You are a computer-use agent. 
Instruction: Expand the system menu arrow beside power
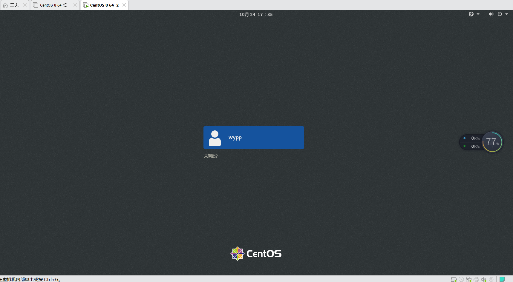click(x=507, y=14)
